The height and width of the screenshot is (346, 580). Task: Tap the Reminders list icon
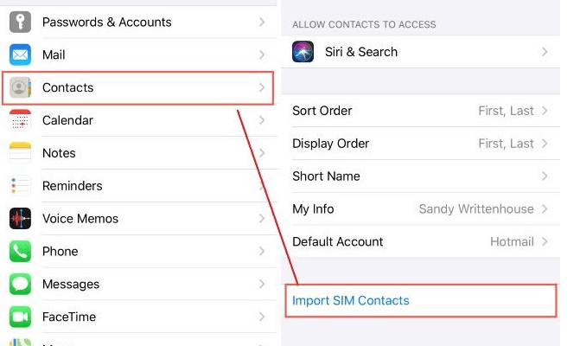click(x=20, y=186)
